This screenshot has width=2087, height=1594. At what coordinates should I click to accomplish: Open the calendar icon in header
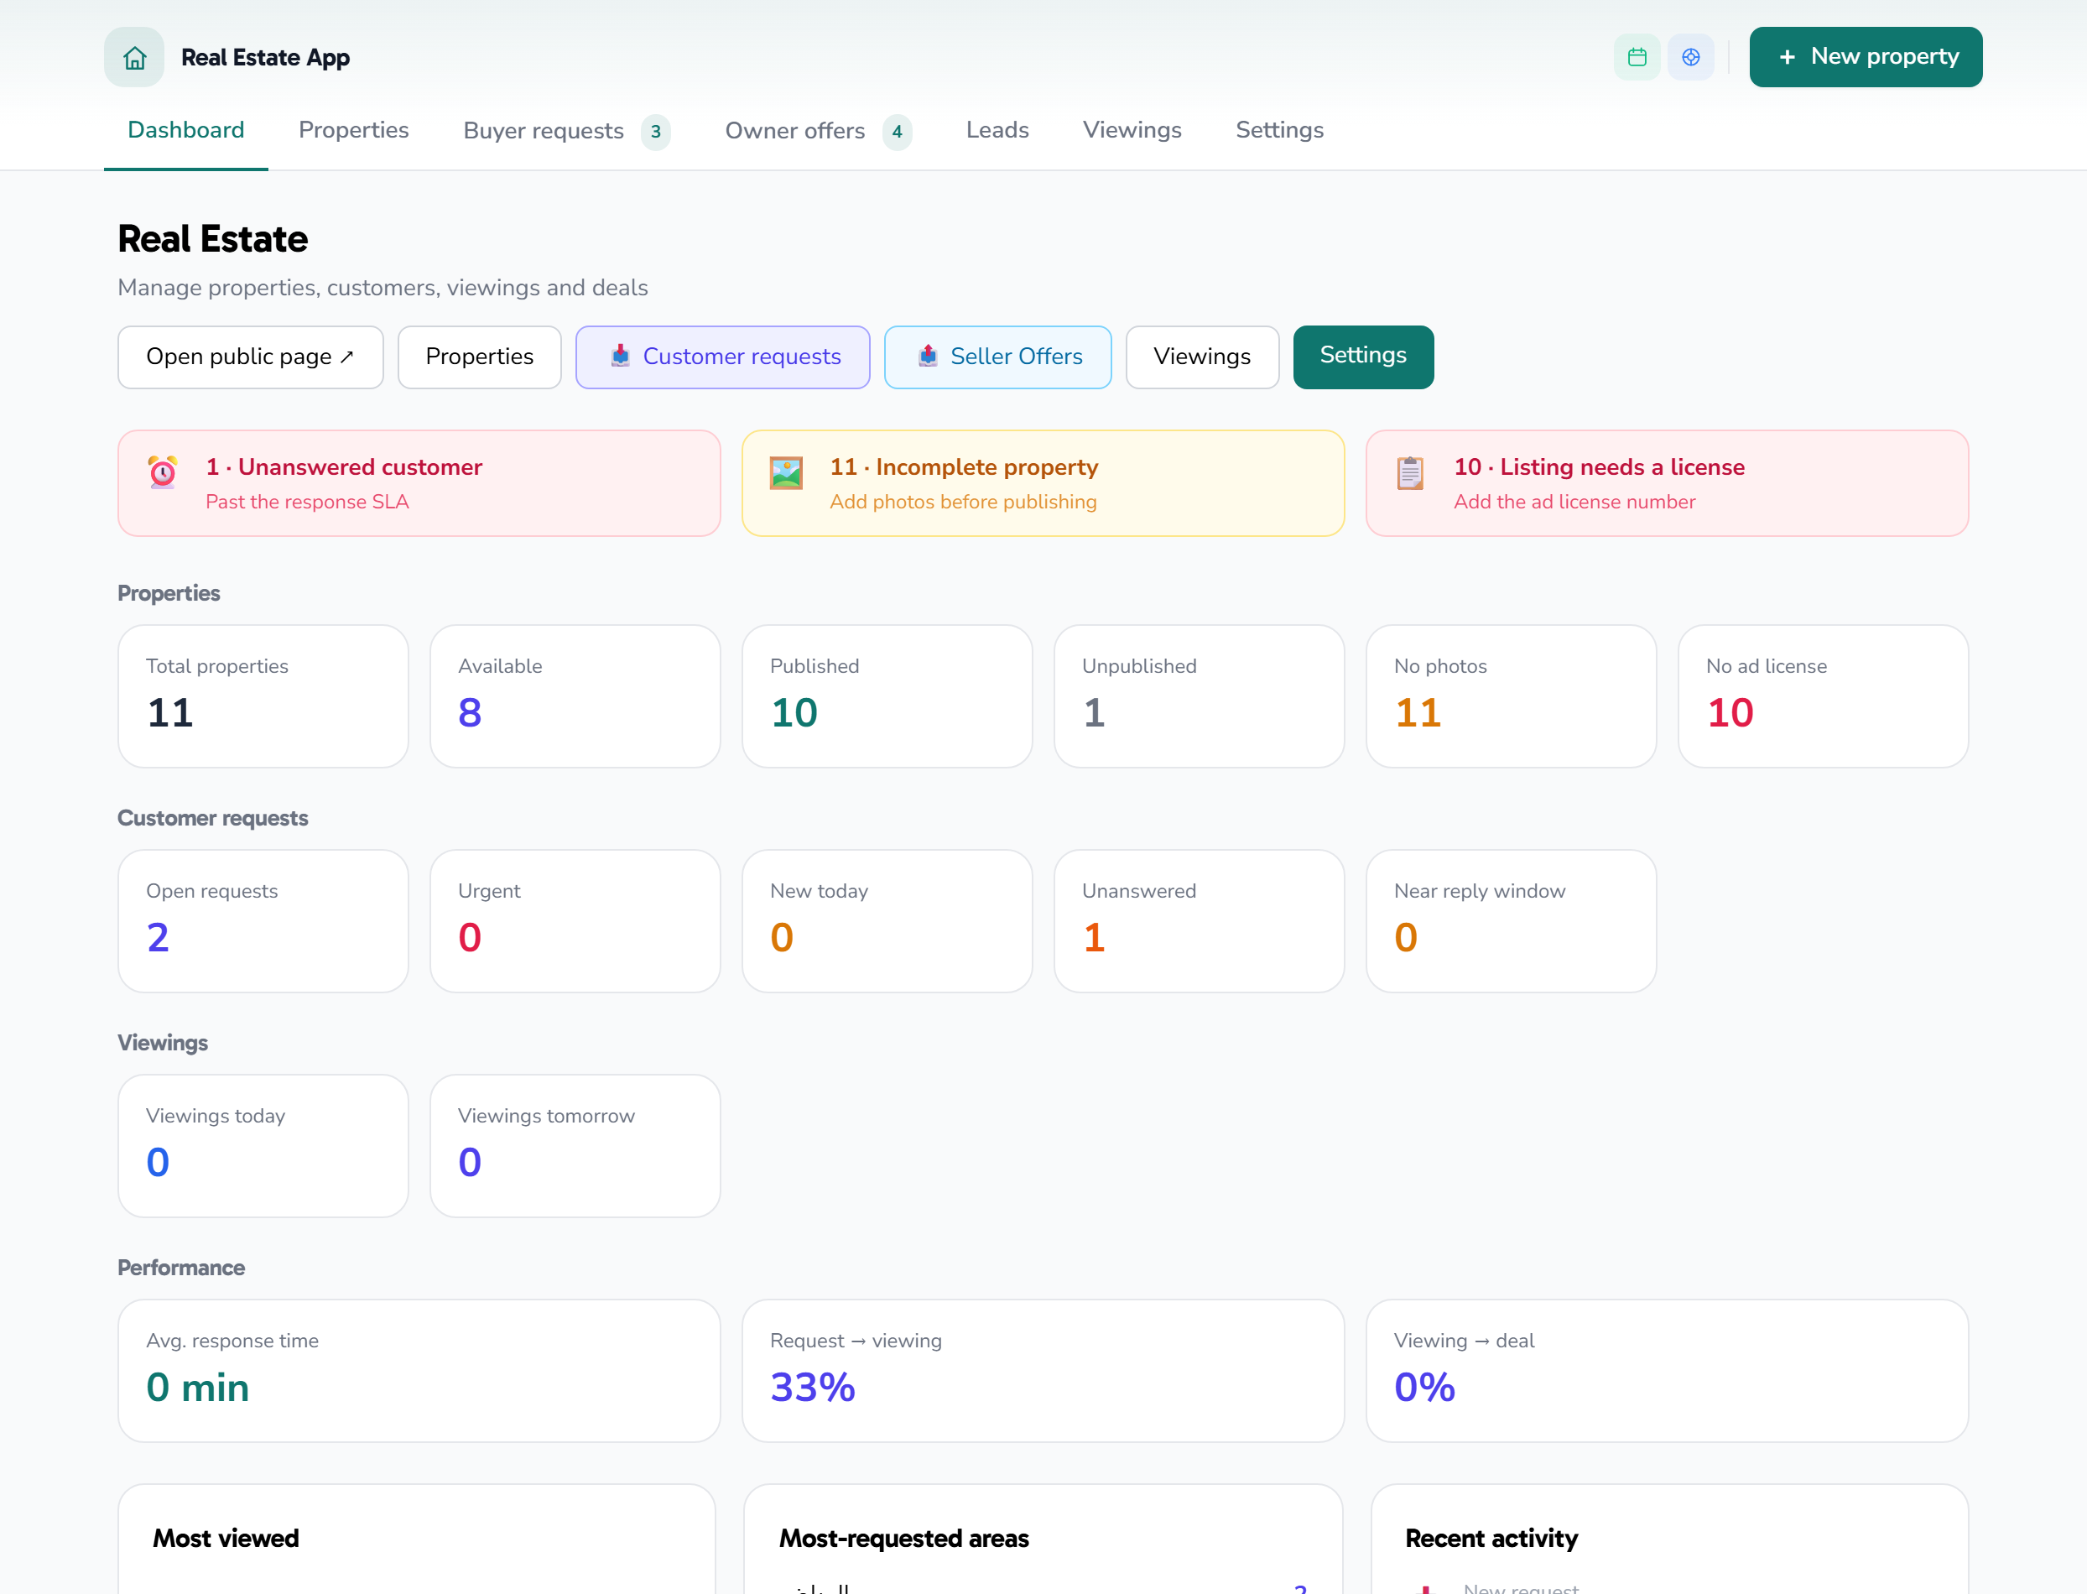(1637, 57)
